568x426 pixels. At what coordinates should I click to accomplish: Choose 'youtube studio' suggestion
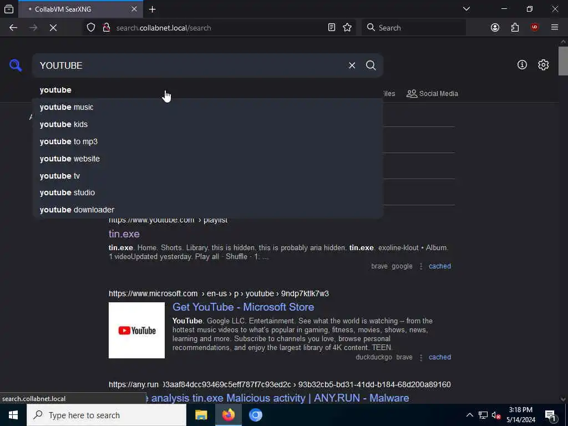click(207, 192)
